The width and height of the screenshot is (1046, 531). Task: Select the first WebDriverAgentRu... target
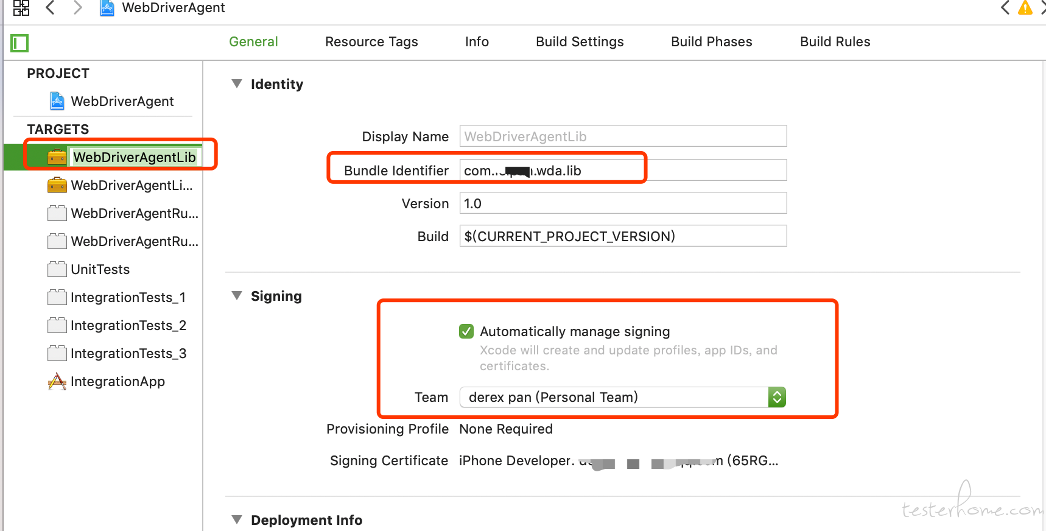coord(135,213)
